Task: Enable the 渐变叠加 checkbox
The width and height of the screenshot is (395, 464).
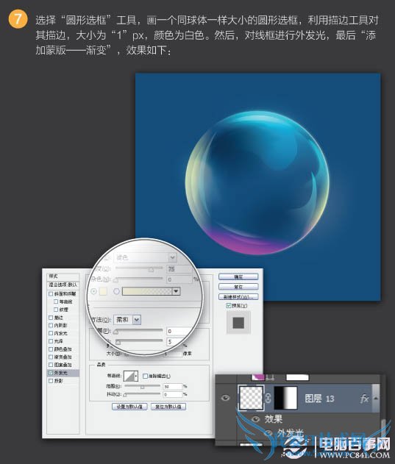Action: (51, 357)
